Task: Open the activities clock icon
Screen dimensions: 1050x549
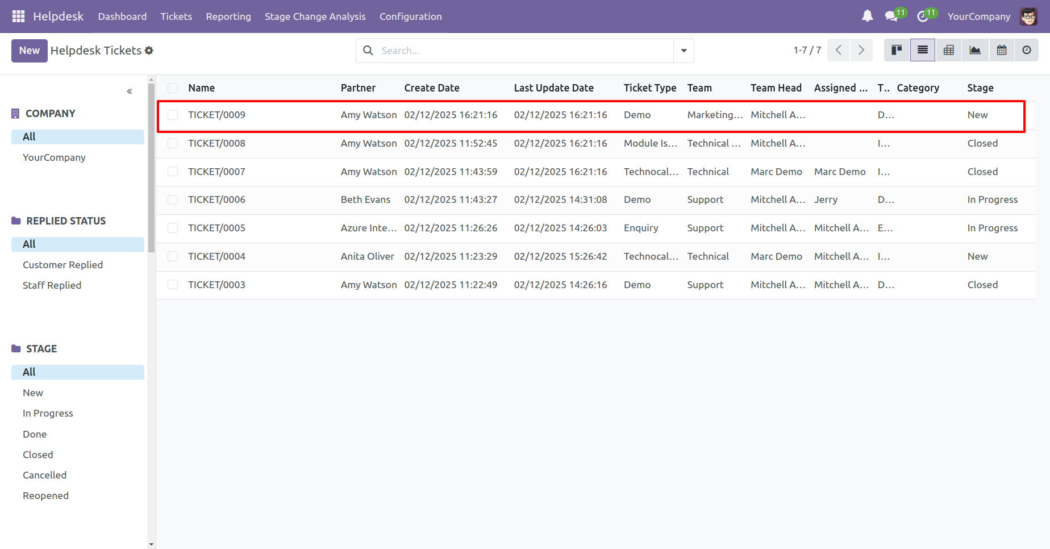Action: coord(923,16)
